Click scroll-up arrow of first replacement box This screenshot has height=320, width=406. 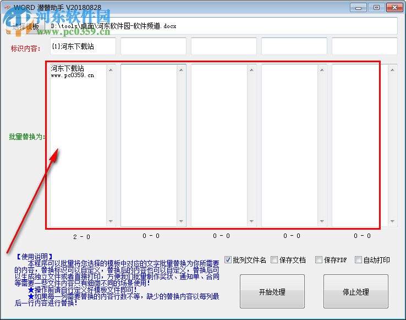click(x=111, y=70)
